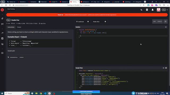Open the Leaderboards trend sidebar icon
Viewport: 170px width, 95px height.
tap(2, 33)
